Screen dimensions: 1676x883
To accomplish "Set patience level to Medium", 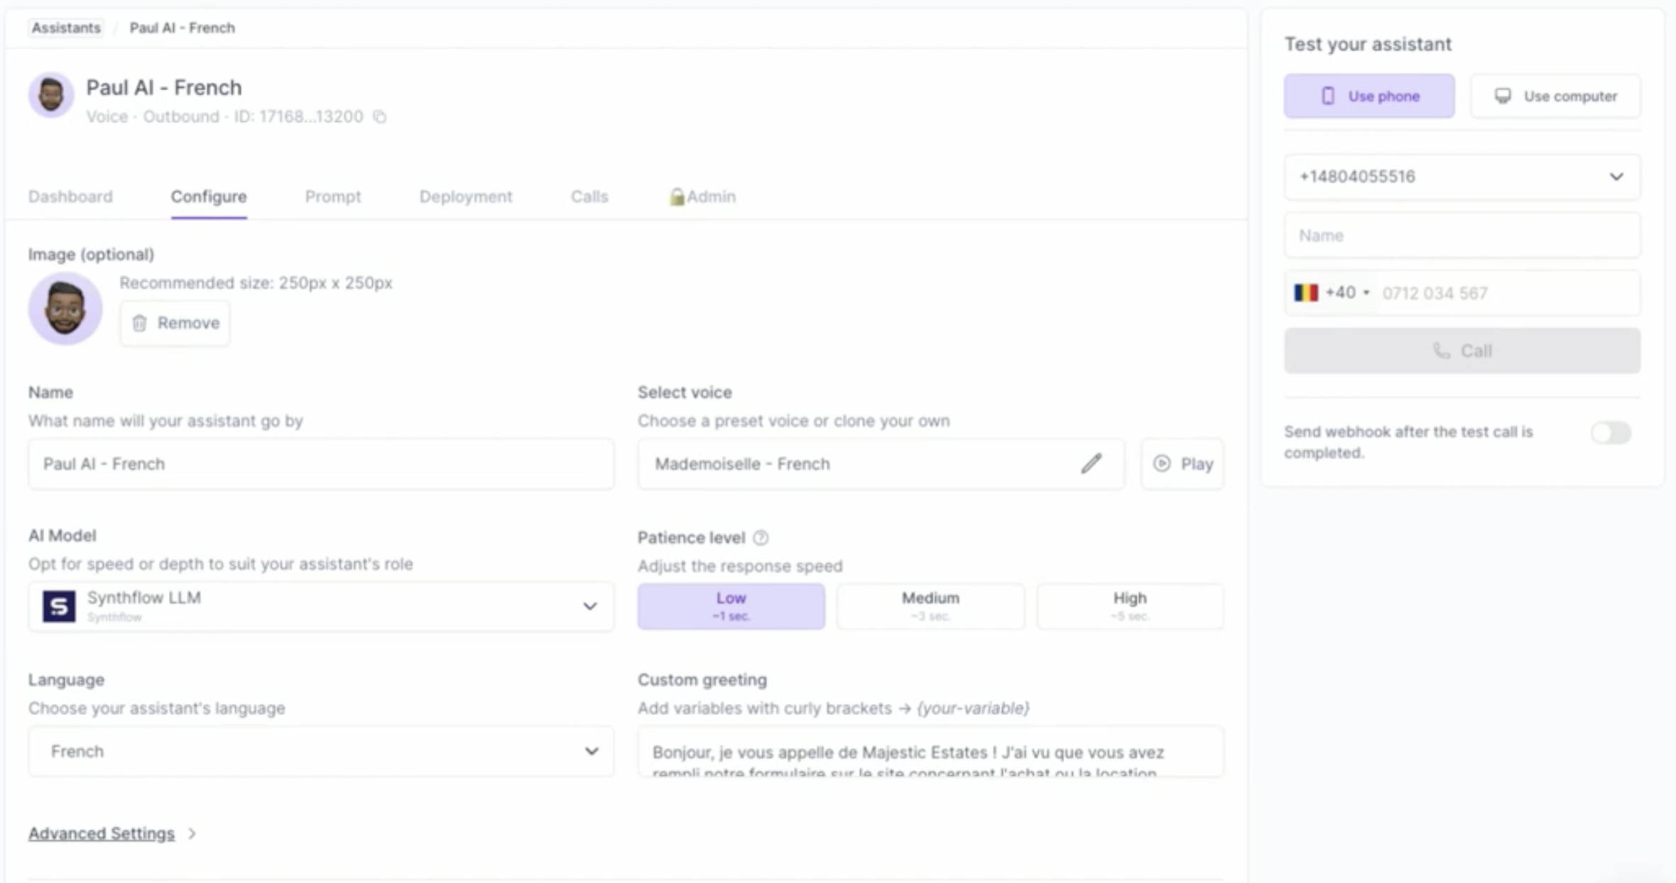I will (930, 605).
